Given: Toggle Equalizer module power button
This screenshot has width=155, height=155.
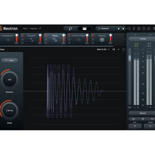Looking at the screenshot, I should pyautogui.click(x=23, y=36).
